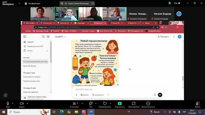205x115 pixels.
Task: Open the Вид view menu
Action: point(177,3)
